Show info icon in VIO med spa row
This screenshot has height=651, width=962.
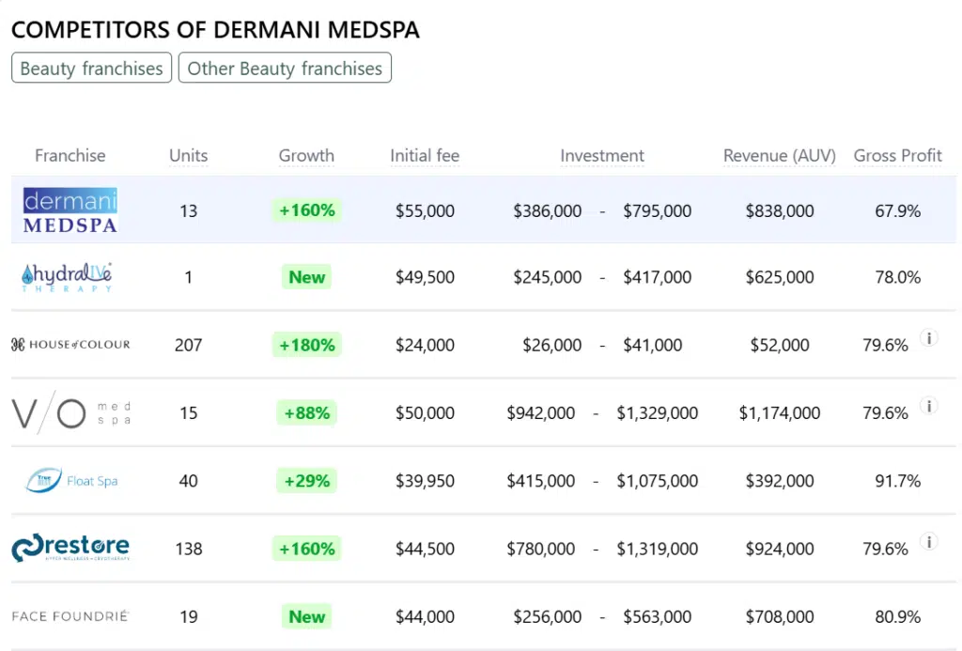coord(929,406)
